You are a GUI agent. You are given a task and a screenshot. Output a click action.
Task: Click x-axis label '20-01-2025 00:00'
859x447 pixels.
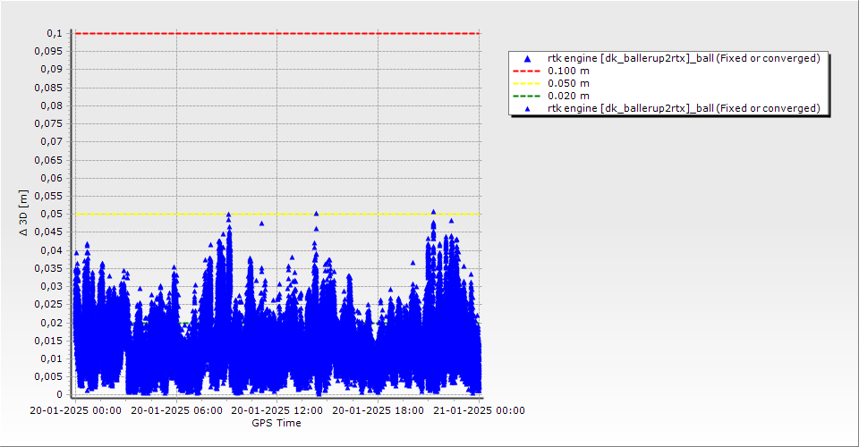pyautogui.click(x=75, y=410)
